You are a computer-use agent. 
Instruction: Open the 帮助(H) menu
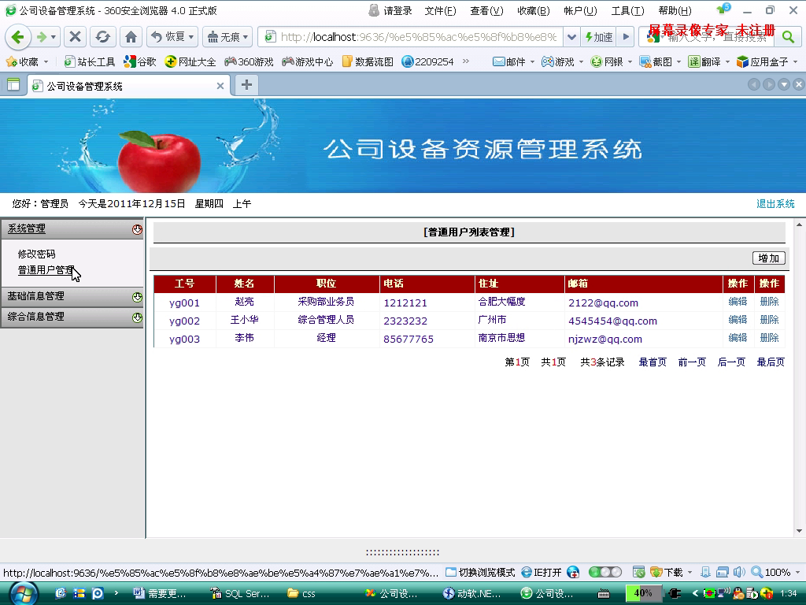[x=675, y=11]
